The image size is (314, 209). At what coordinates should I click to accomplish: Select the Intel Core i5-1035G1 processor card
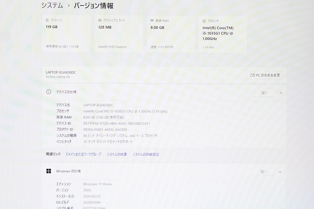click(x=223, y=34)
